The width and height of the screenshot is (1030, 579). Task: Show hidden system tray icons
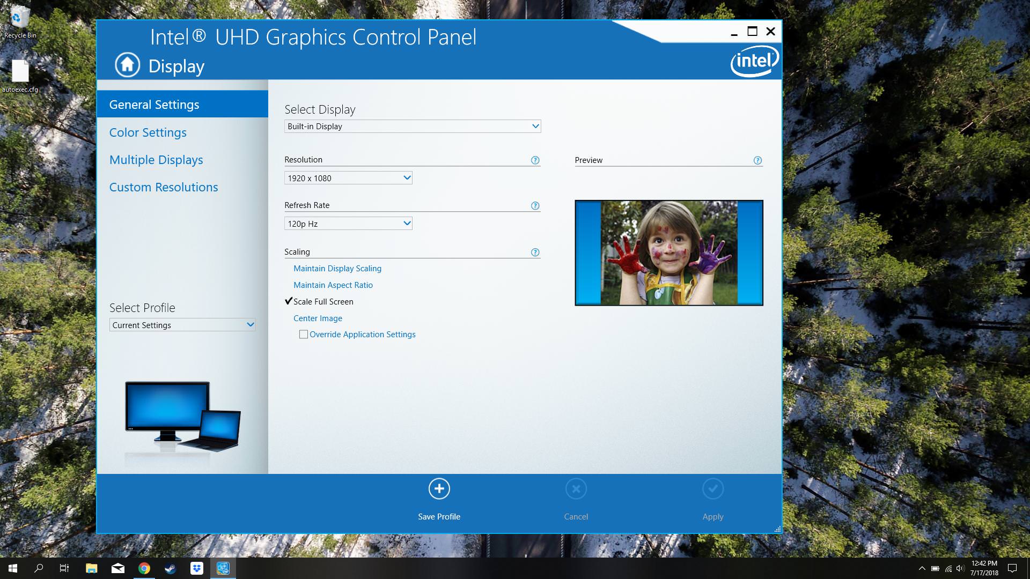tap(922, 568)
